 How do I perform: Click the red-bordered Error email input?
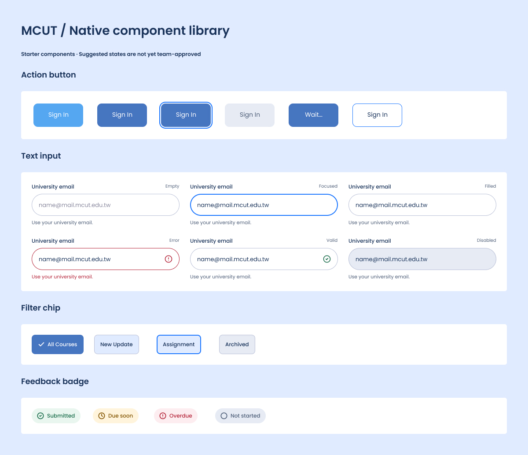coord(106,259)
